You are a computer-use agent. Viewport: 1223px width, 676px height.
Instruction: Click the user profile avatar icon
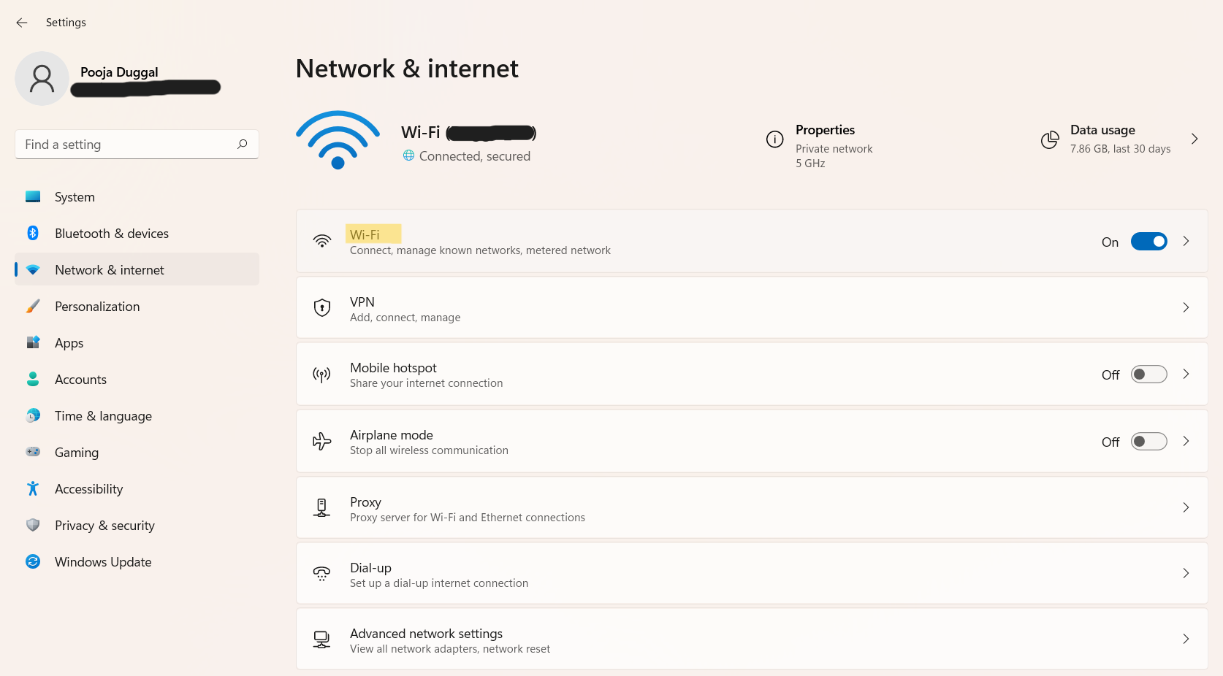(x=42, y=78)
